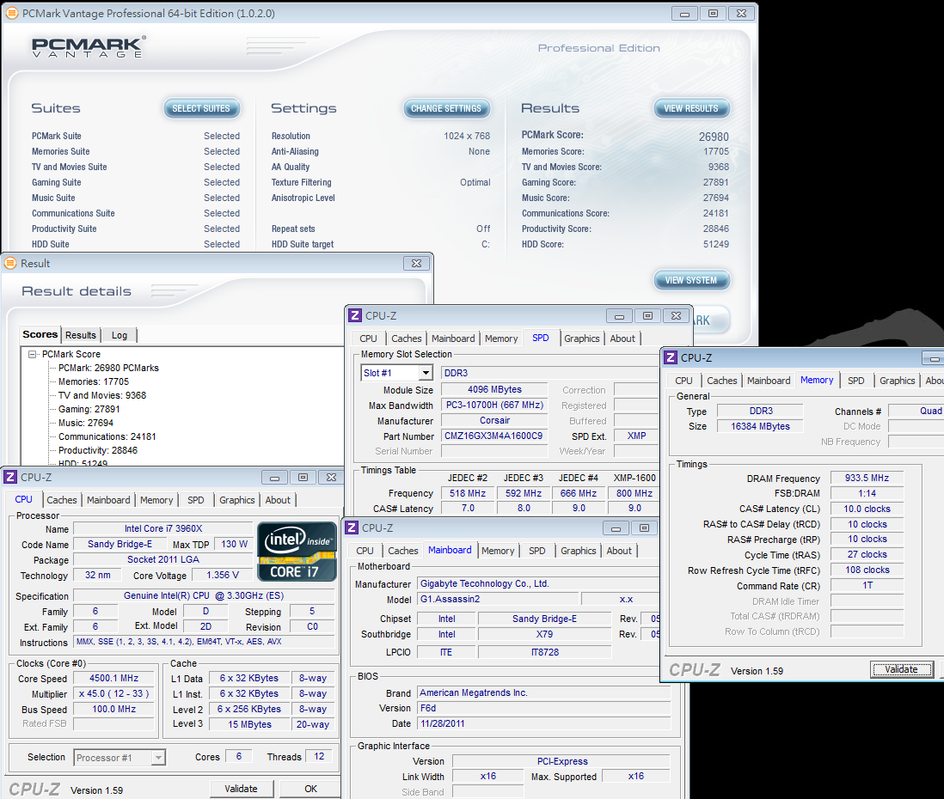The image size is (944, 799).
Task: Collapse the PCMark Score tree node
Action: (x=33, y=354)
